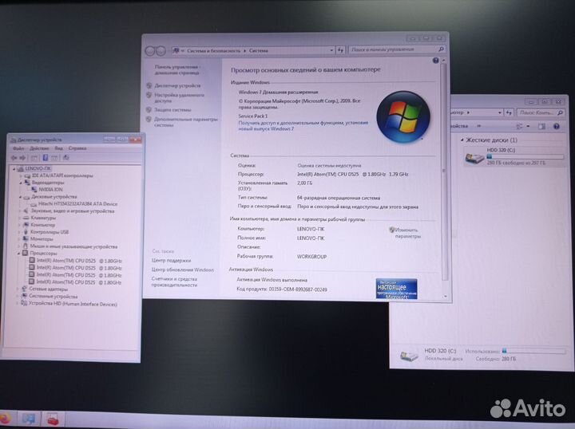Open the Вид menu

click(x=58, y=148)
